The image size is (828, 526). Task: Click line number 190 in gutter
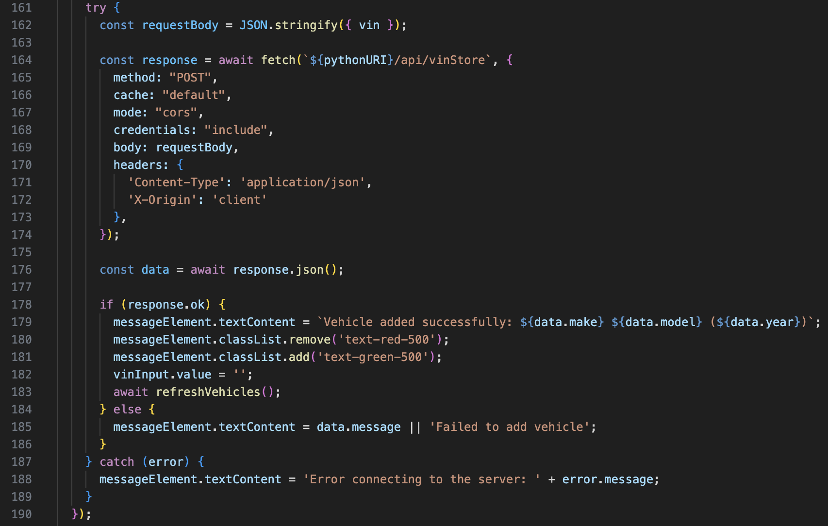point(21,514)
